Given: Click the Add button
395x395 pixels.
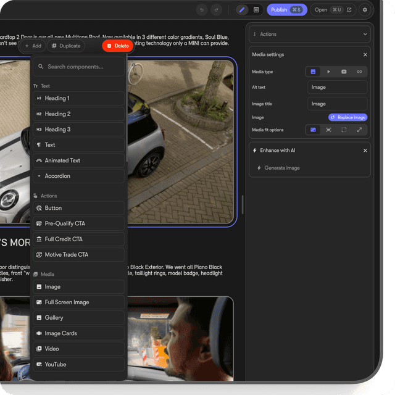Looking at the screenshot, I should click(33, 46).
